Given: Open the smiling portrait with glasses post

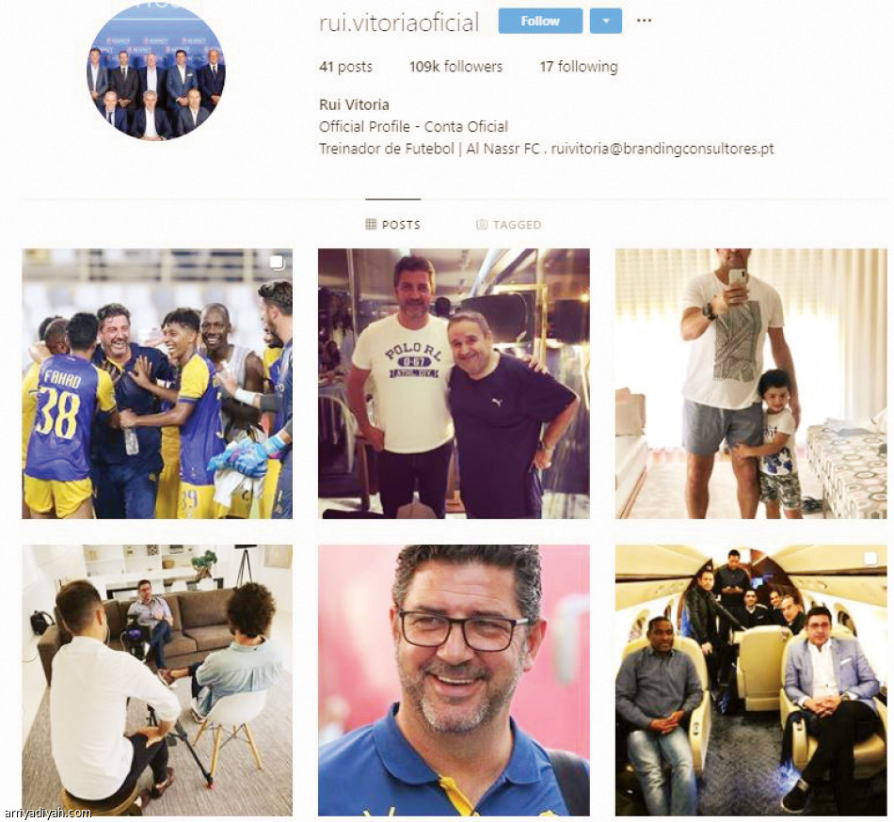Looking at the screenshot, I should point(454,680).
